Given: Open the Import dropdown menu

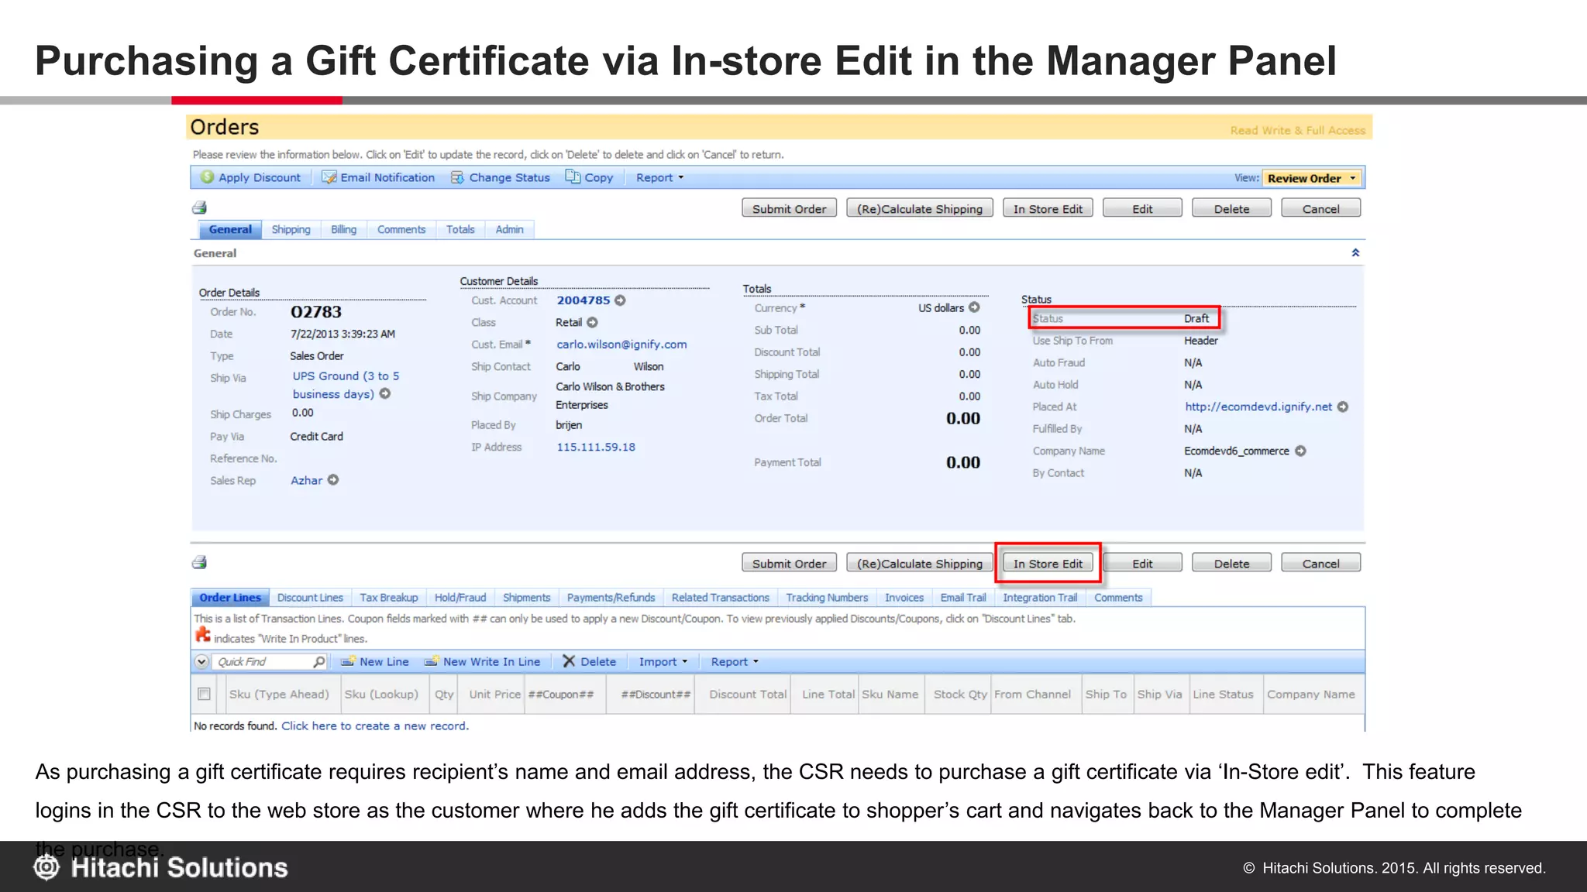Looking at the screenshot, I should pos(663,661).
